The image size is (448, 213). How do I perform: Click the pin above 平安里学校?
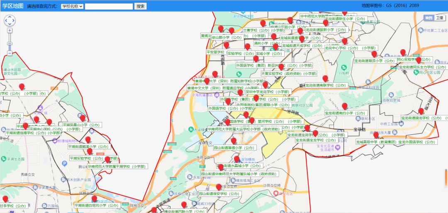click(x=226, y=45)
